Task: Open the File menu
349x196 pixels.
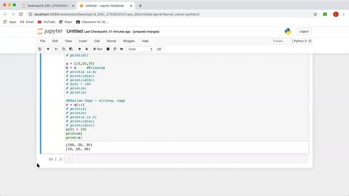Action: (43, 41)
